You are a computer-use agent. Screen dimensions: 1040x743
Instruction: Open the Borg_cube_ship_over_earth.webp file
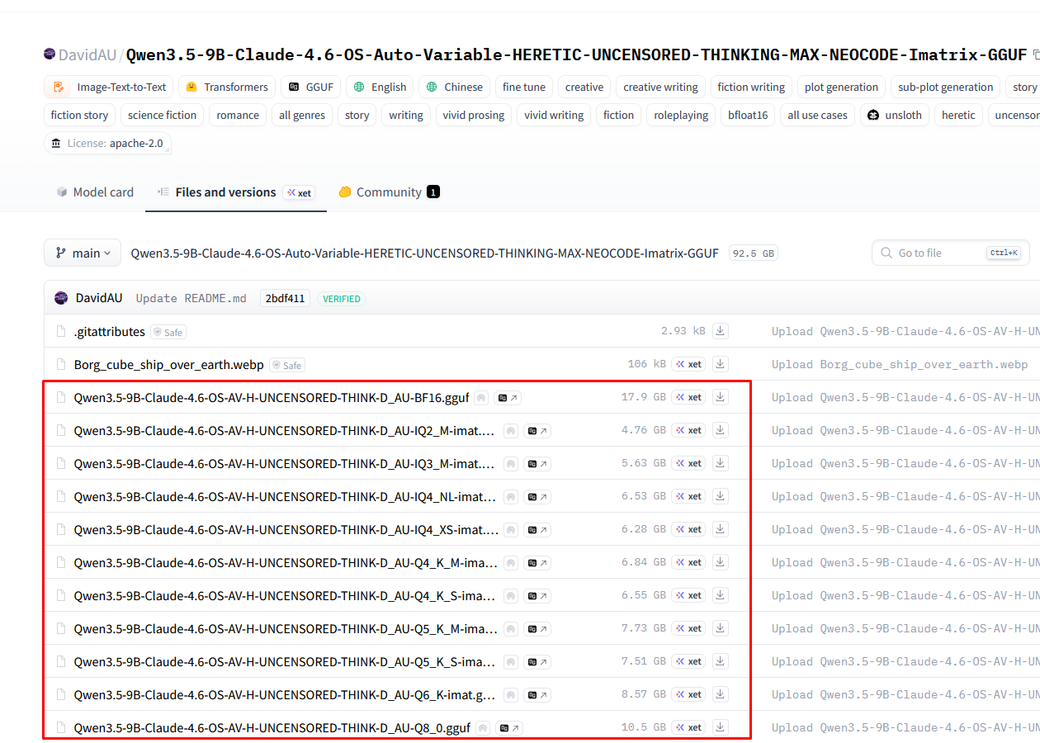pyautogui.click(x=168, y=365)
